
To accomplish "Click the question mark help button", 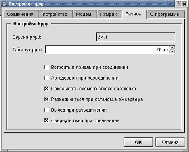I will coord(178,4).
